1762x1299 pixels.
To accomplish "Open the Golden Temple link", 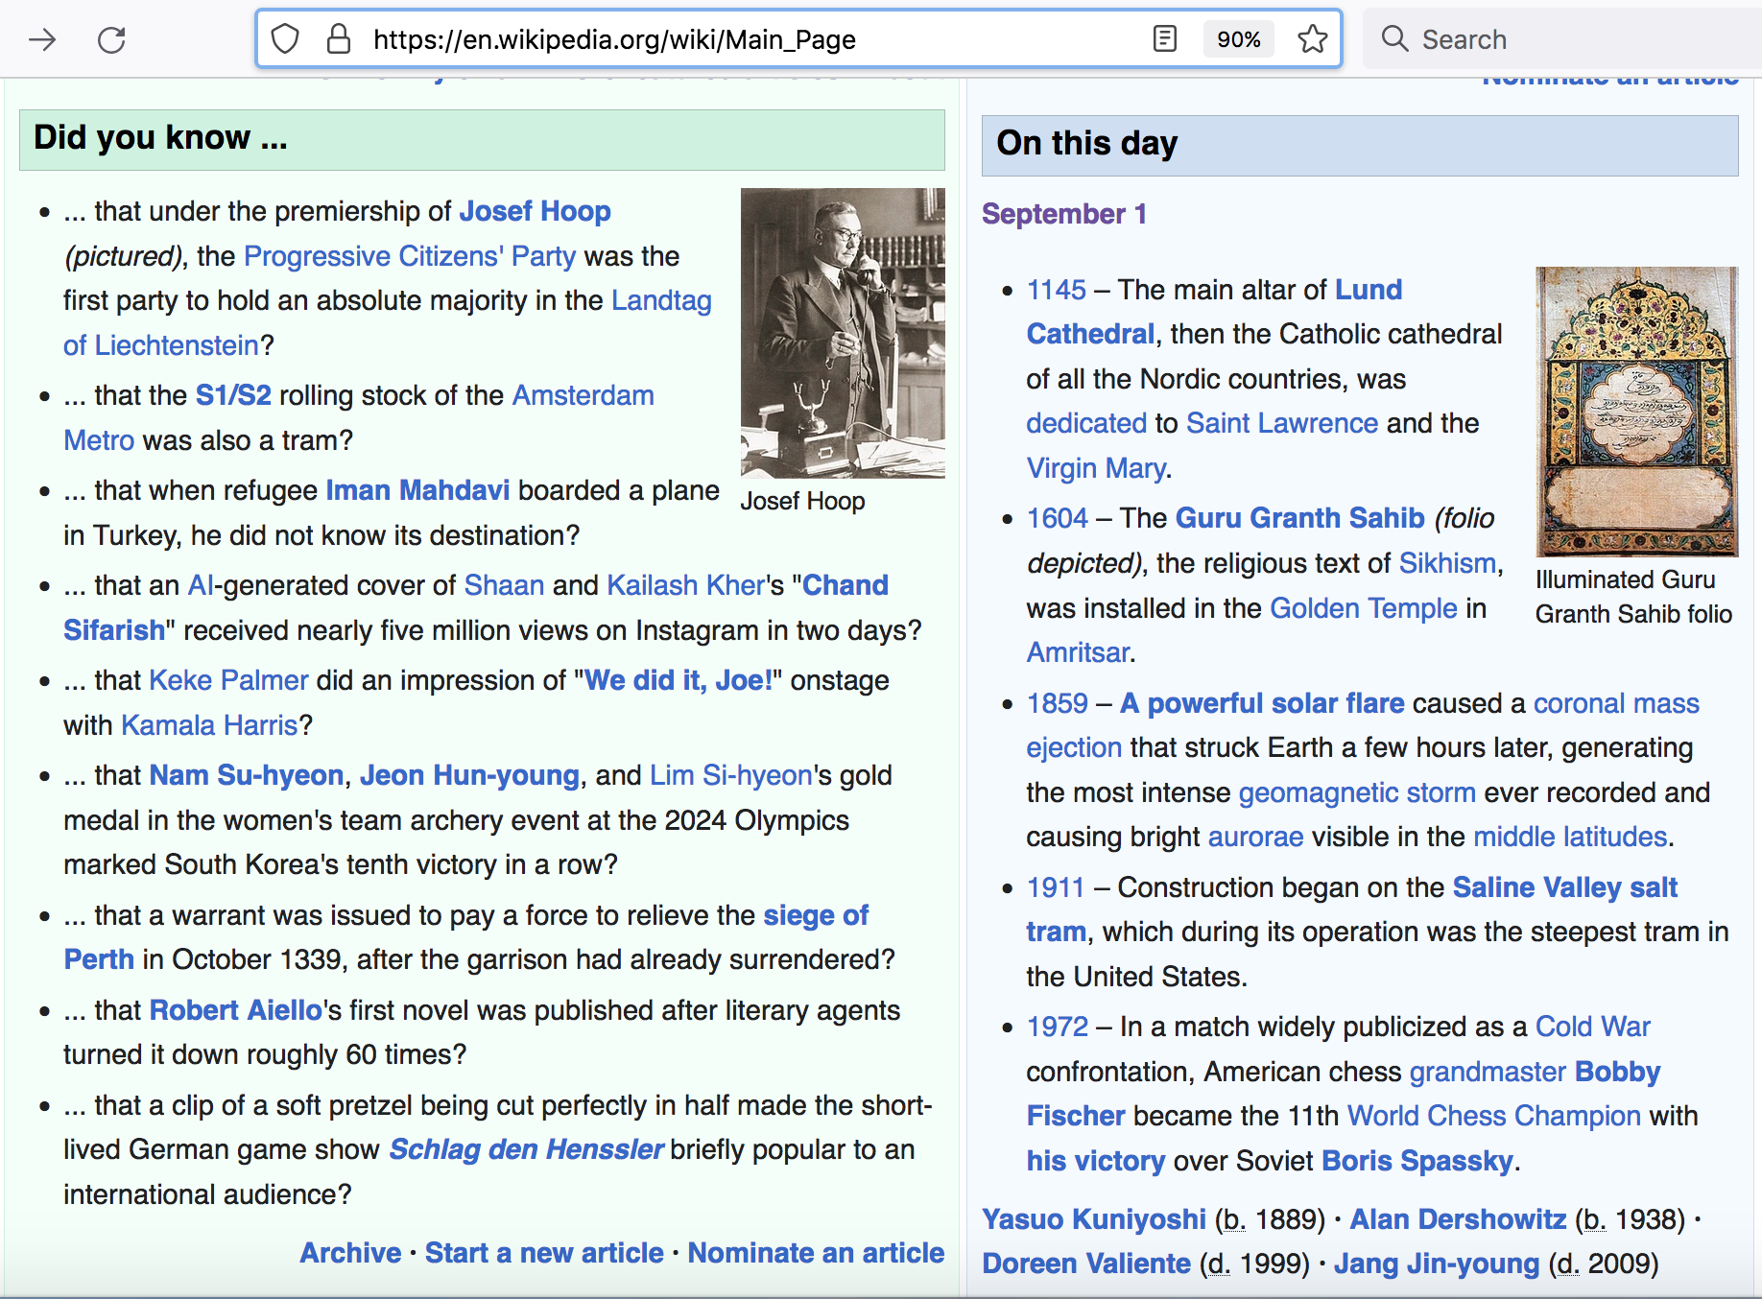I will [1363, 608].
